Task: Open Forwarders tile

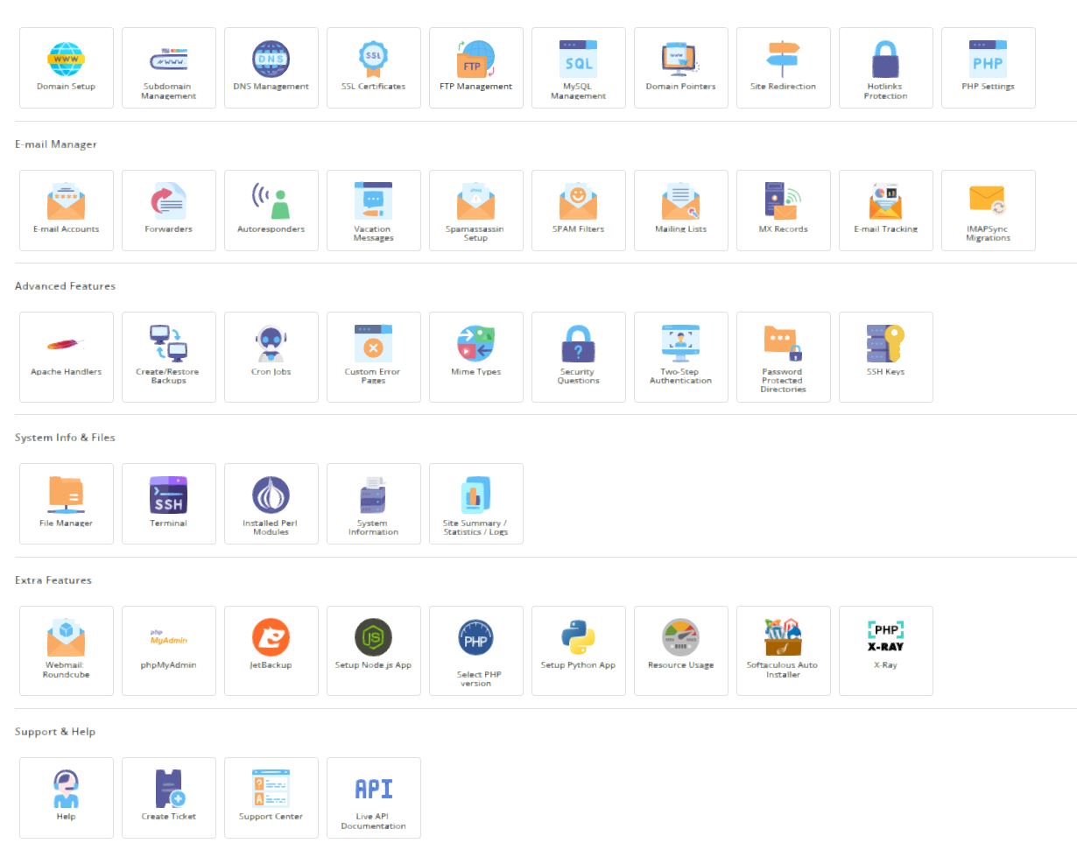Action: coord(169,210)
